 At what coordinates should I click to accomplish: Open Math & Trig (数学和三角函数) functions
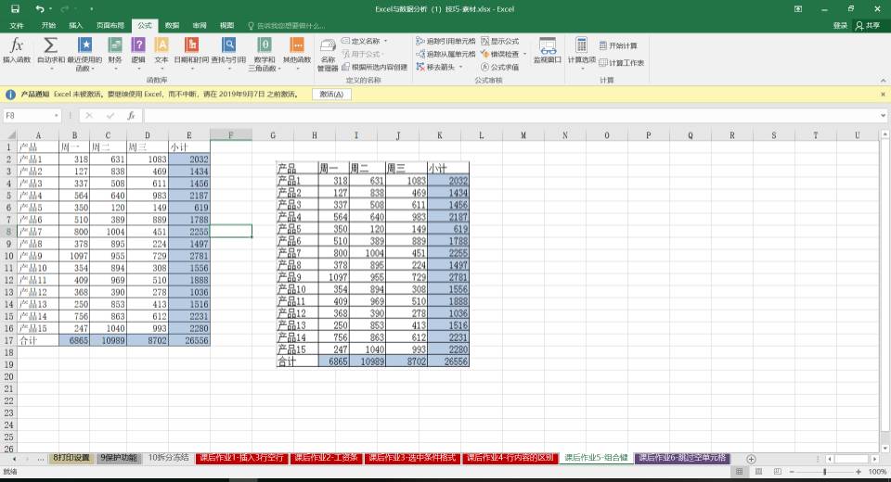(265, 54)
